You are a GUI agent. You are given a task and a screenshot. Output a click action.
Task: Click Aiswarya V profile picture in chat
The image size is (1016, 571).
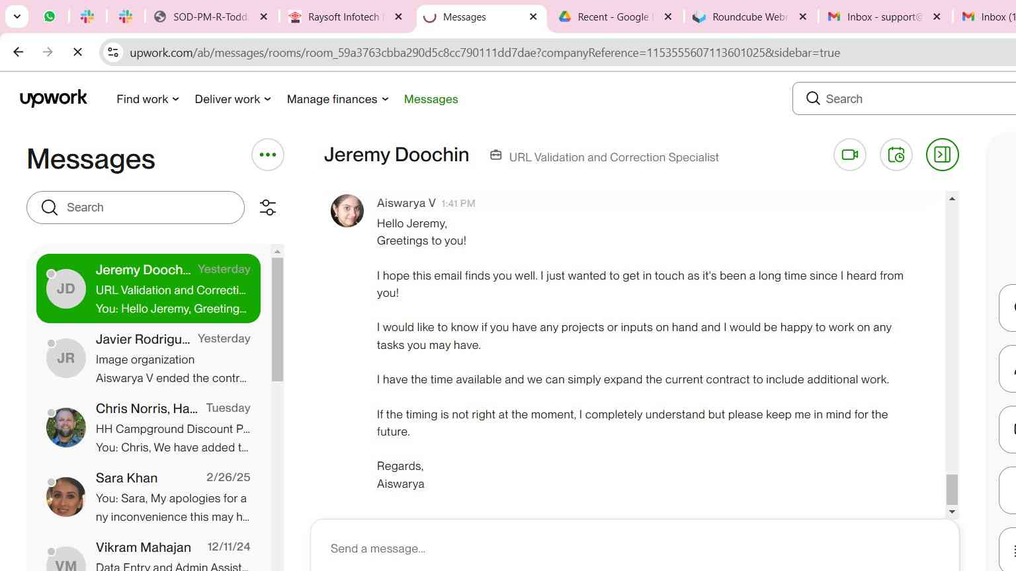click(x=347, y=211)
